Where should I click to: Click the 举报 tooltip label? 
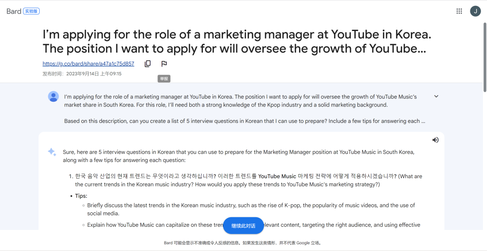tap(164, 79)
